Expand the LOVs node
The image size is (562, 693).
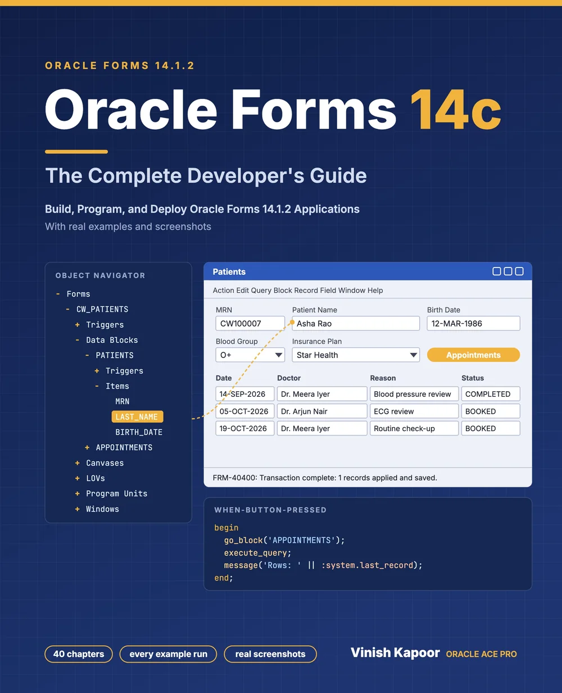coord(77,478)
